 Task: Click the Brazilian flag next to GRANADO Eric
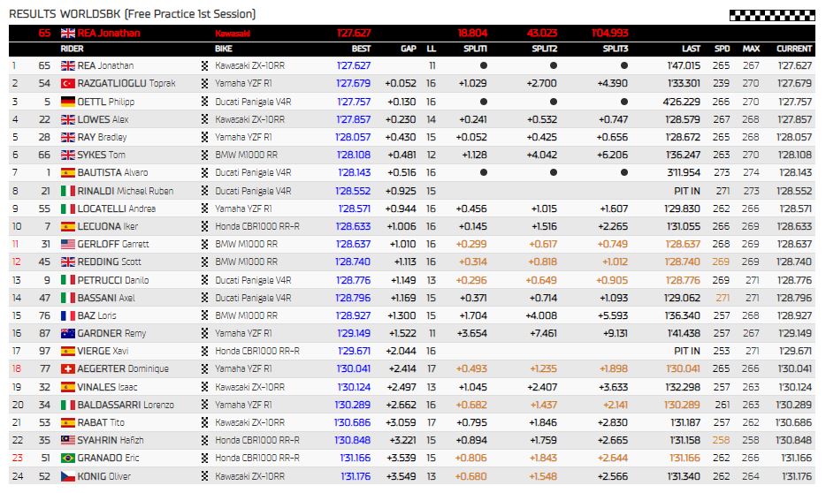(x=68, y=459)
